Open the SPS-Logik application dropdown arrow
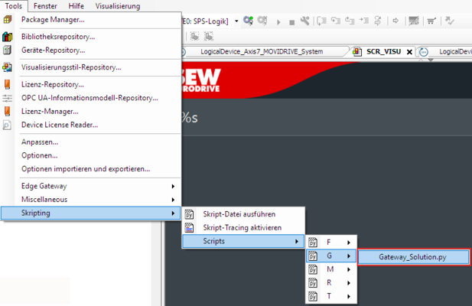The width and height of the screenshot is (472, 306). click(236, 21)
